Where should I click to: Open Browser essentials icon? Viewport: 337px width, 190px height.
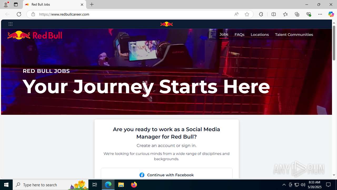(x=309, y=14)
